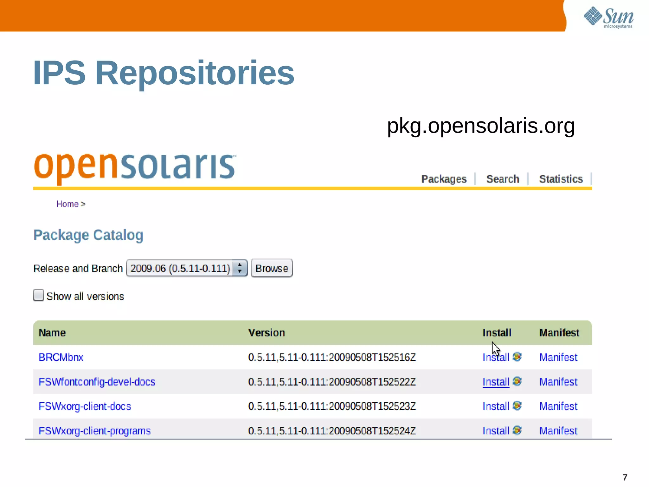This screenshot has width=649, height=487.
Task: Select version text ending in 152524Z
Action: [332, 431]
